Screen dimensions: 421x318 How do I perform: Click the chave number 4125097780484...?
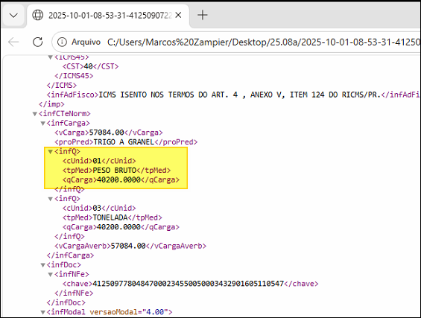(x=189, y=284)
